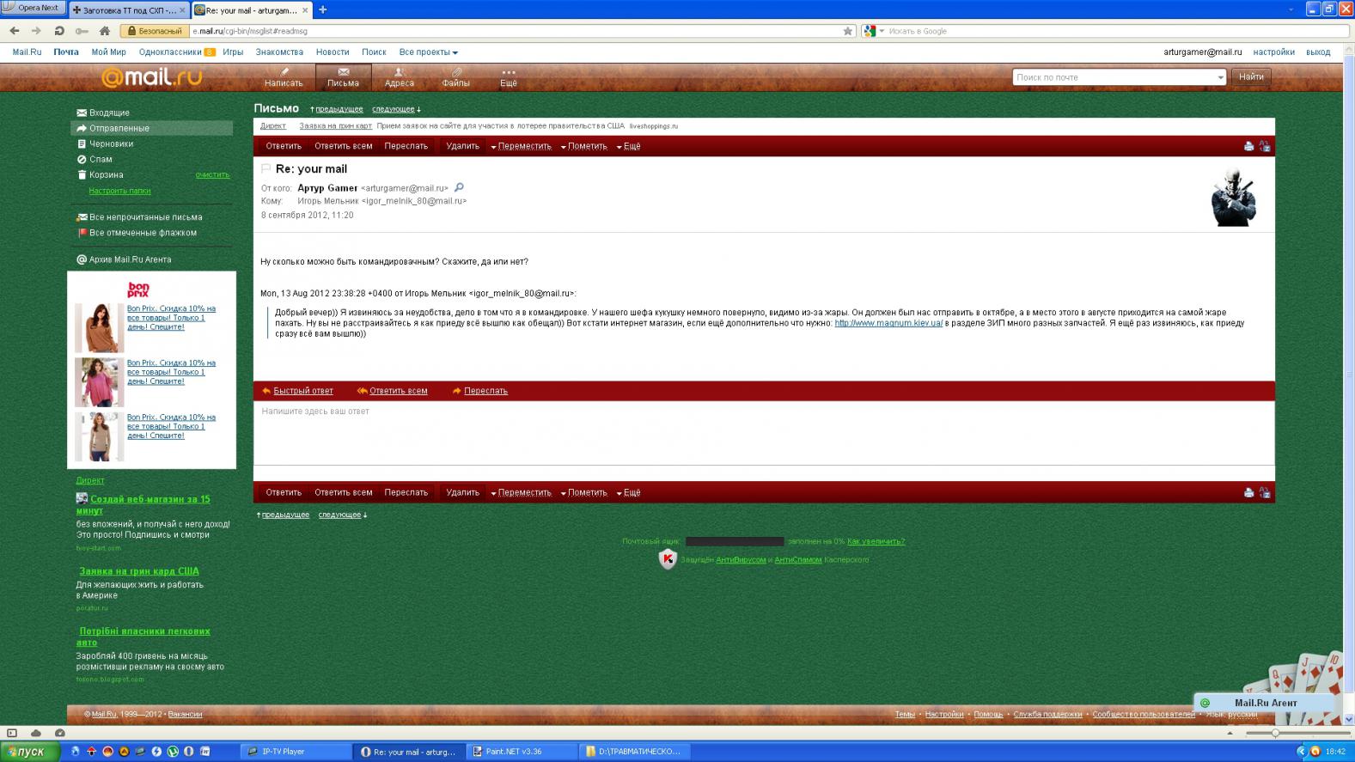Open Одноклассники in top navigation
The height and width of the screenshot is (762, 1355).
(170, 52)
